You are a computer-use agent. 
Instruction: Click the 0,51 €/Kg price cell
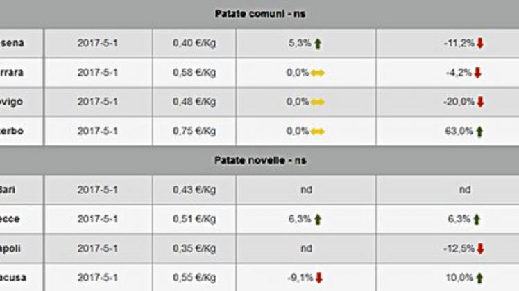tap(194, 219)
